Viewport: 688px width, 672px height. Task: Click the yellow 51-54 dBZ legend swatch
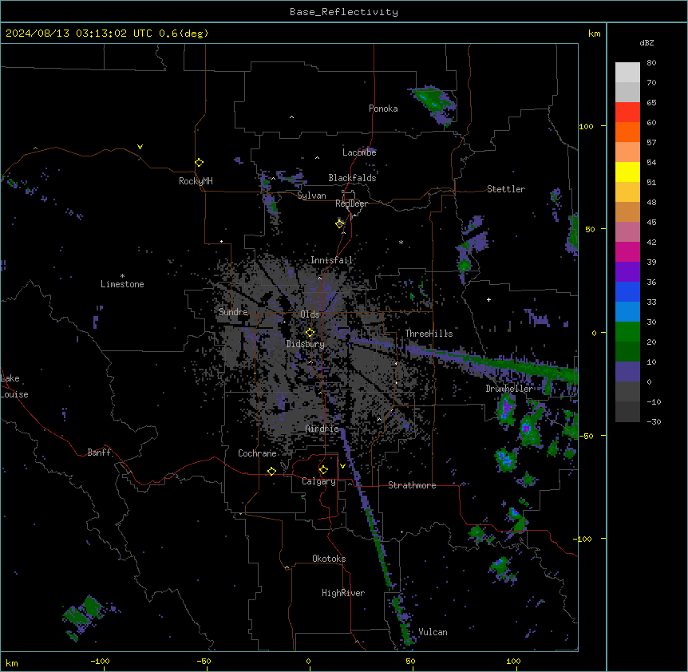coord(627,172)
